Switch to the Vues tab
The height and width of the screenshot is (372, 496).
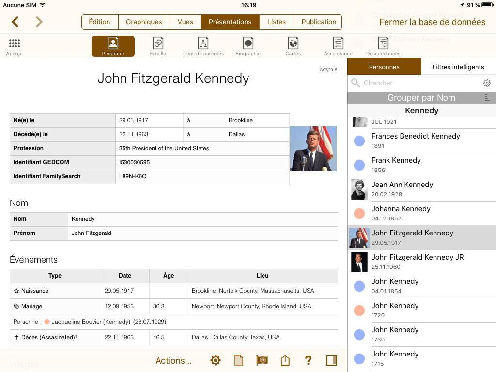pos(186,22)
